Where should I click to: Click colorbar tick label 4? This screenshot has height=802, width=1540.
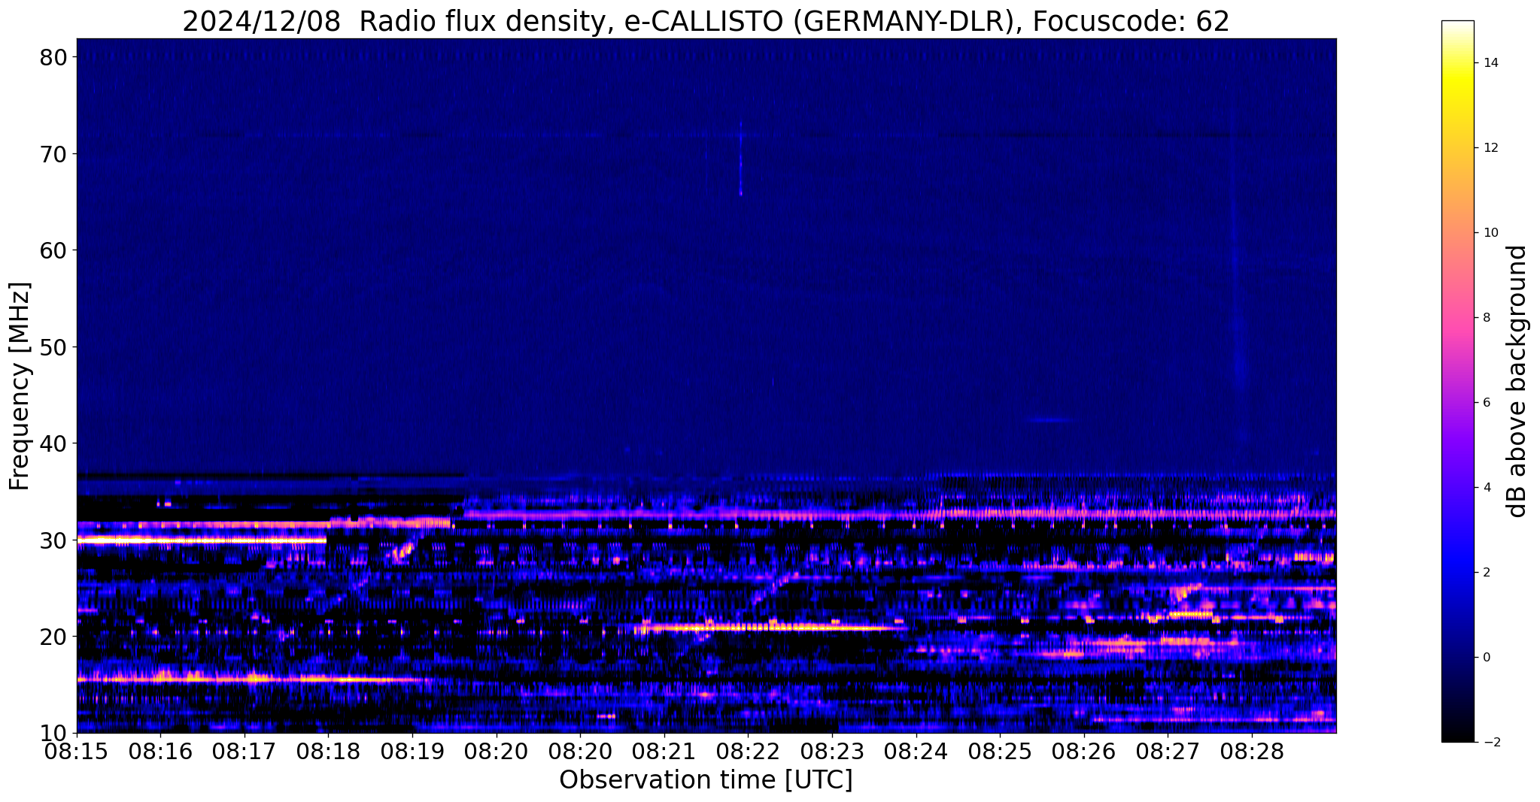click(x=1486, y=488)
